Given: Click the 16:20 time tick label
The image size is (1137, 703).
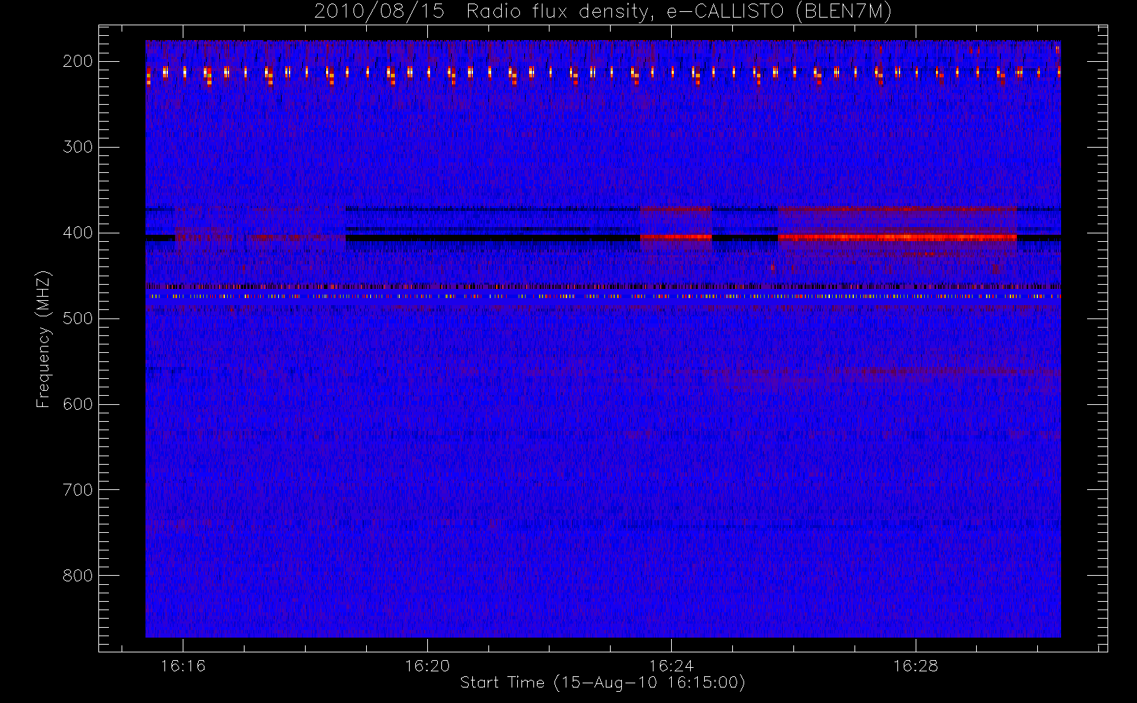Looking at the screenshot, I should click(x=427, y=666).
